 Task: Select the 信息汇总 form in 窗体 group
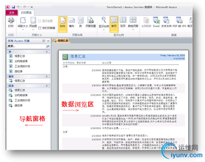tap(28, 81)
